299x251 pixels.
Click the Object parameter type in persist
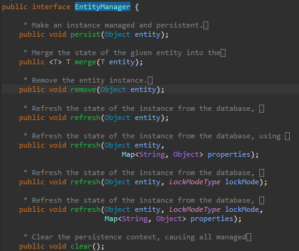(x=117, y=34)
